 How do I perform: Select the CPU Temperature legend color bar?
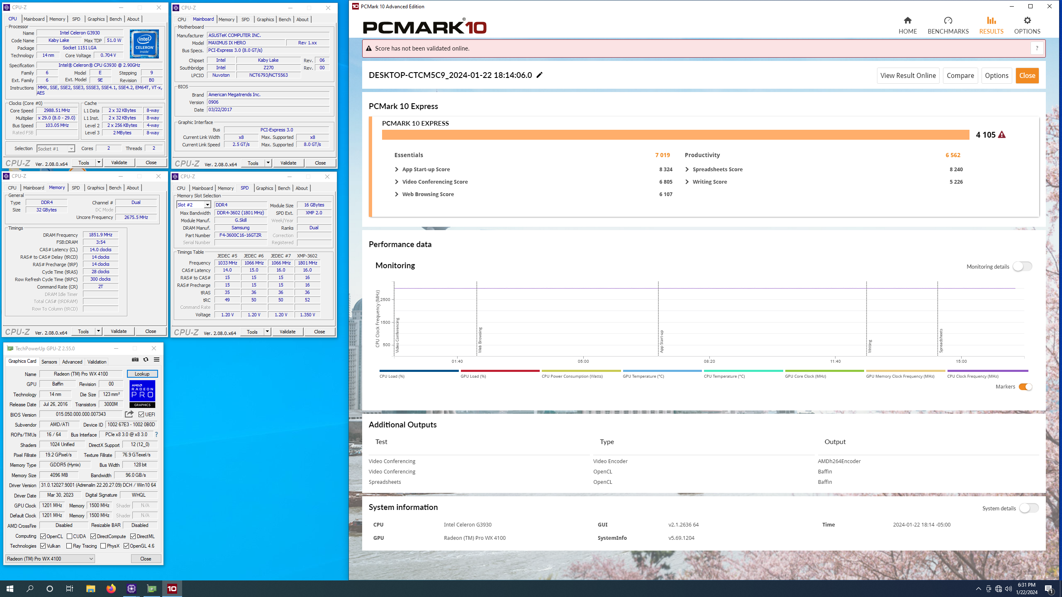[x=743, y=371]
